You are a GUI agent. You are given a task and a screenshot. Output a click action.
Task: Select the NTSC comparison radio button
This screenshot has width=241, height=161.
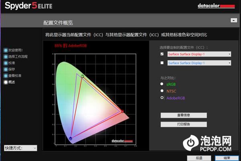(162, 91)
